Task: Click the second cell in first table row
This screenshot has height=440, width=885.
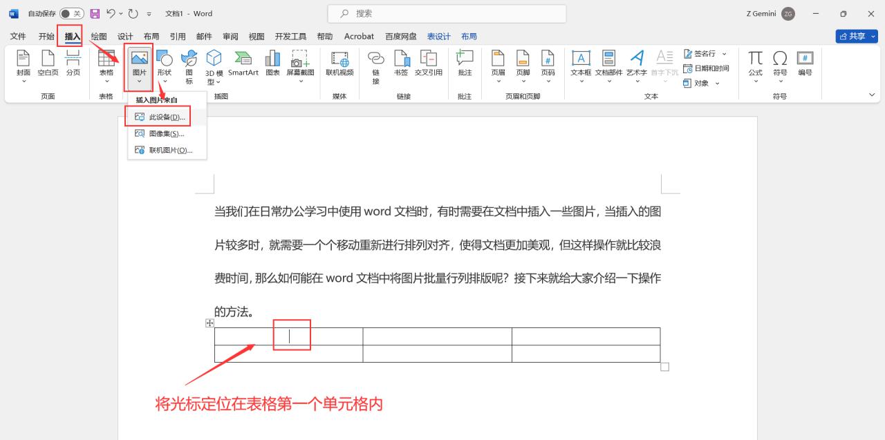Action: [x=437, y=336]
